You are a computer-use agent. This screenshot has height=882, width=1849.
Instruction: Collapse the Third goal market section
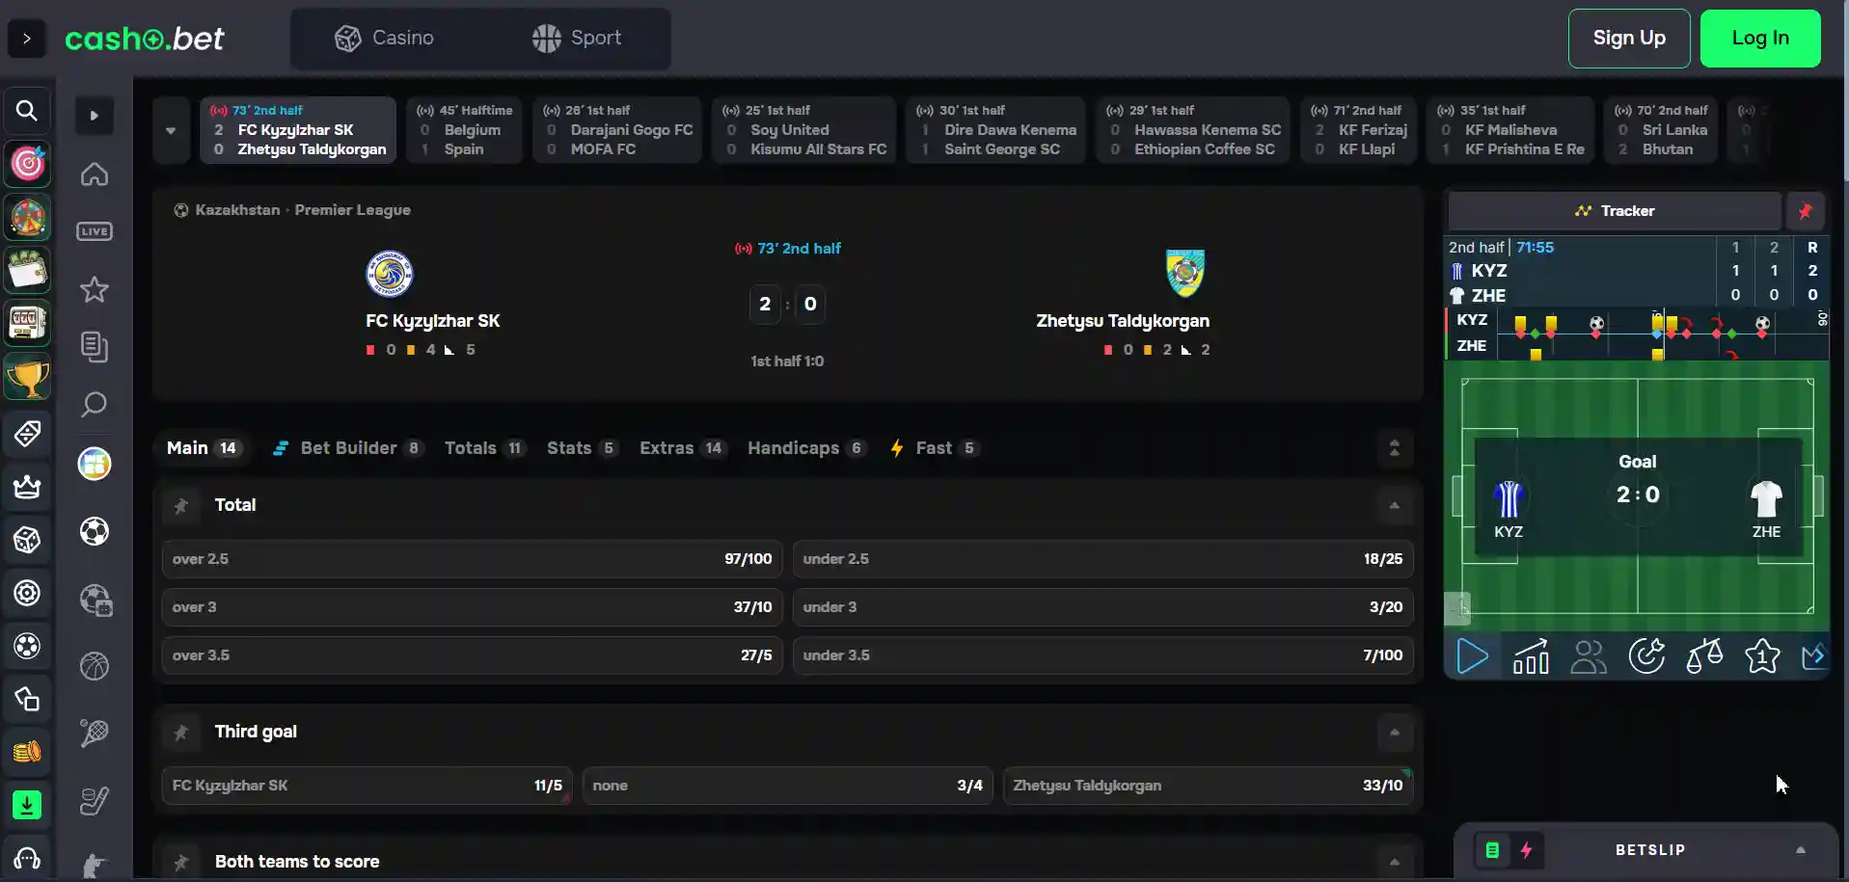coord(1394,733)
